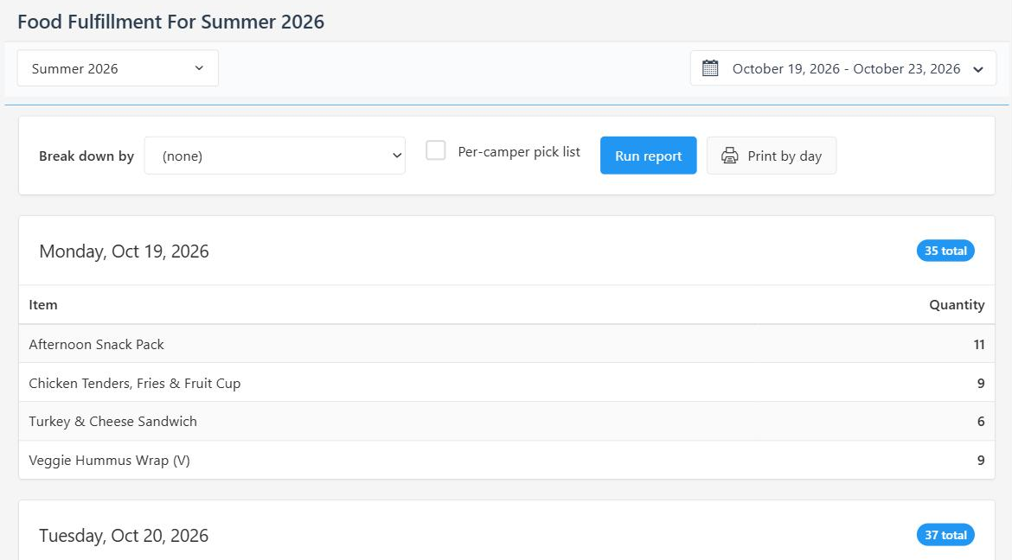This screenshot has width=1012, height=560.
Task: Click the Veggie Hummus Wrap (V) item
Action: click(x=110, y=460)
